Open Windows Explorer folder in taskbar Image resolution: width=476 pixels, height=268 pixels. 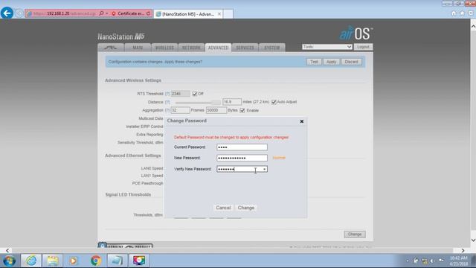53,261
